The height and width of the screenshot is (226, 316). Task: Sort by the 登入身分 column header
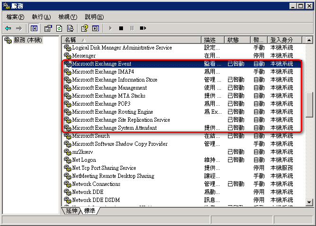click(285, 40)
